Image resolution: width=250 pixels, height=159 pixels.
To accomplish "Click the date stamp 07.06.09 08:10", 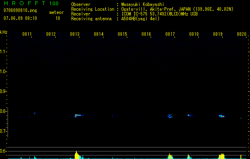I will (20, 18).
